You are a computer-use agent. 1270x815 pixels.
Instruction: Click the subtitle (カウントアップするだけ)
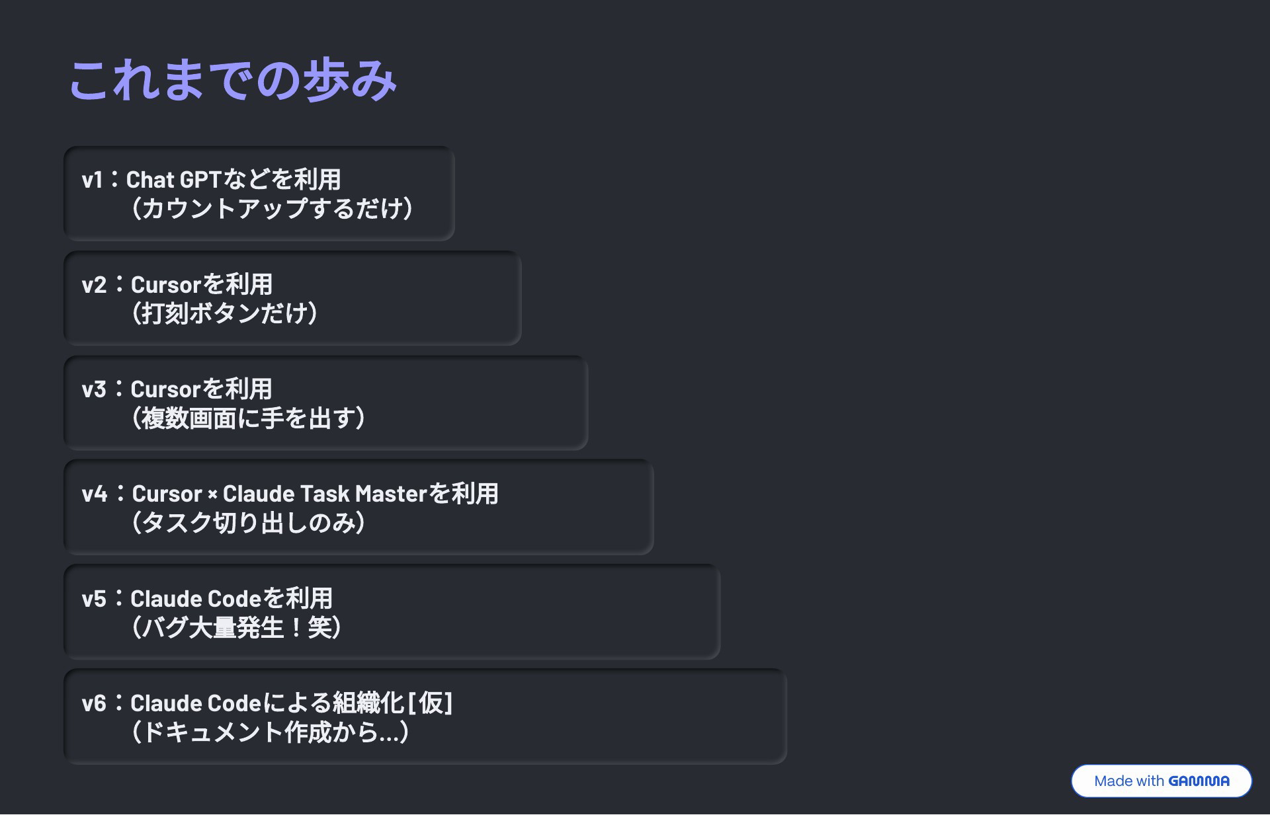(273, 208)
